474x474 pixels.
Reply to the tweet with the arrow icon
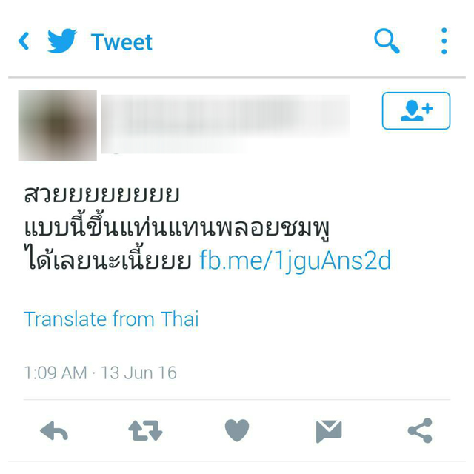point(54,430)
